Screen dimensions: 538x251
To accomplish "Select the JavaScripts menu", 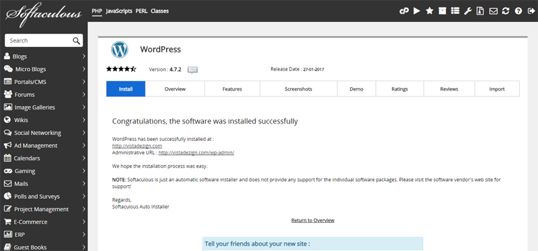I will (x=119, y=11).
